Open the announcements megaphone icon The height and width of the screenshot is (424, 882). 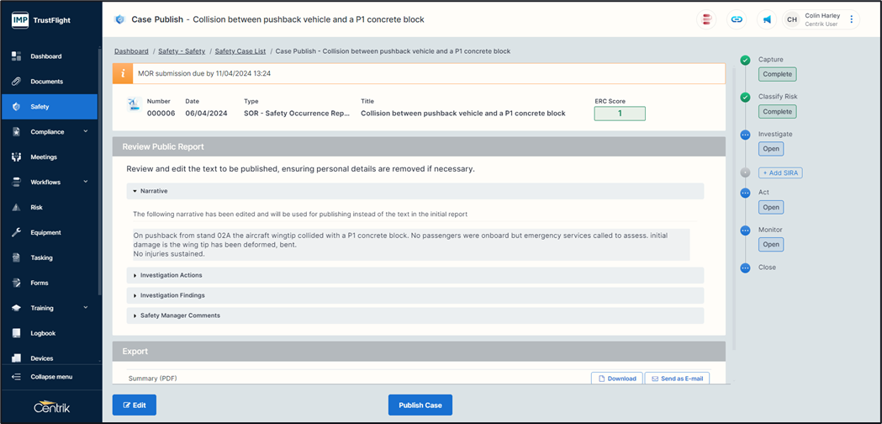click(767, 19)
